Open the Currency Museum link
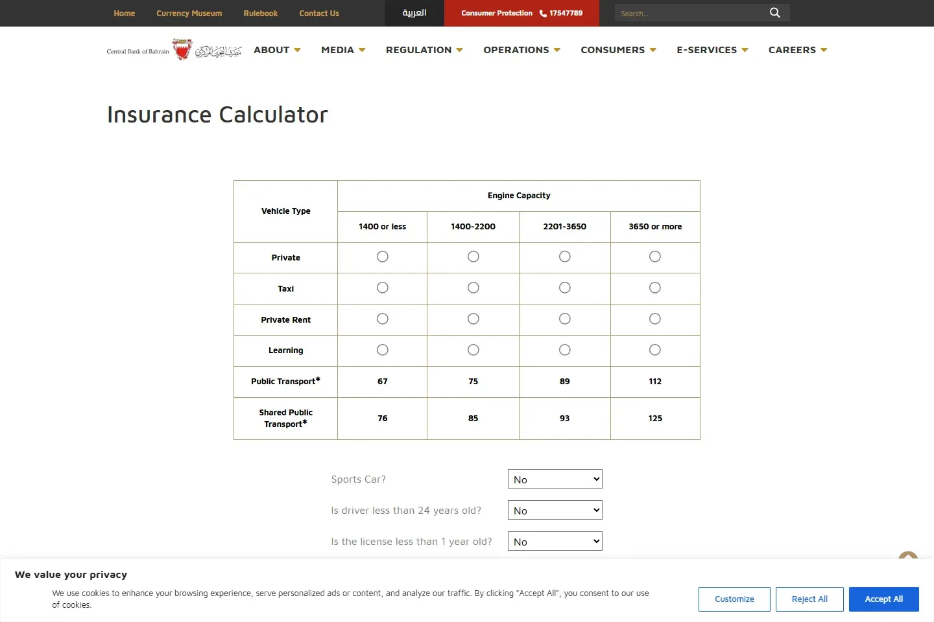This screenshot has height=622, width=934. 189,13
